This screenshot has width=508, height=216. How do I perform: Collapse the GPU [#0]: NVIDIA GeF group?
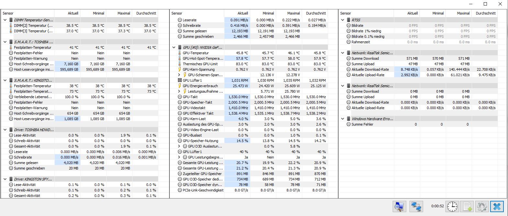174,47
